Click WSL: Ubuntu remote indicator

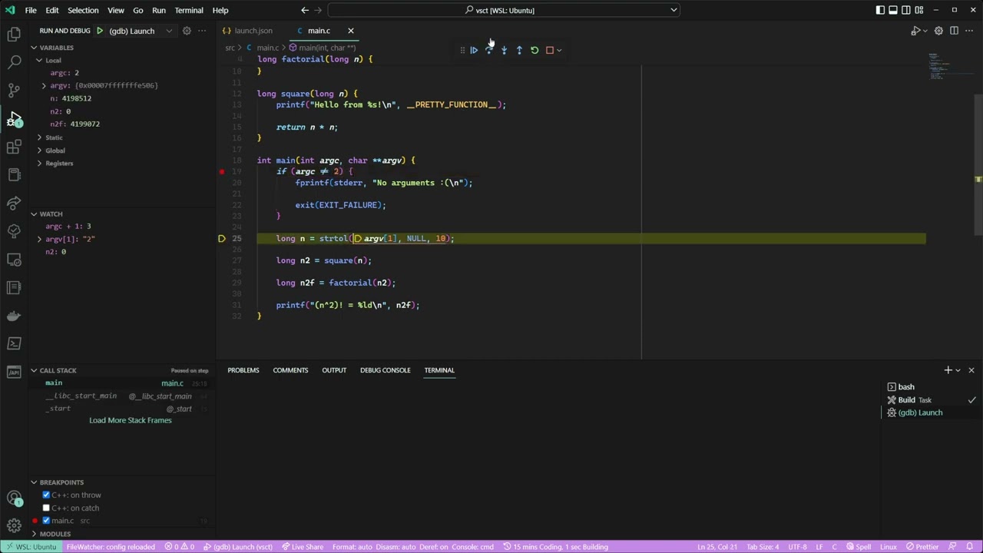point(31,547)
